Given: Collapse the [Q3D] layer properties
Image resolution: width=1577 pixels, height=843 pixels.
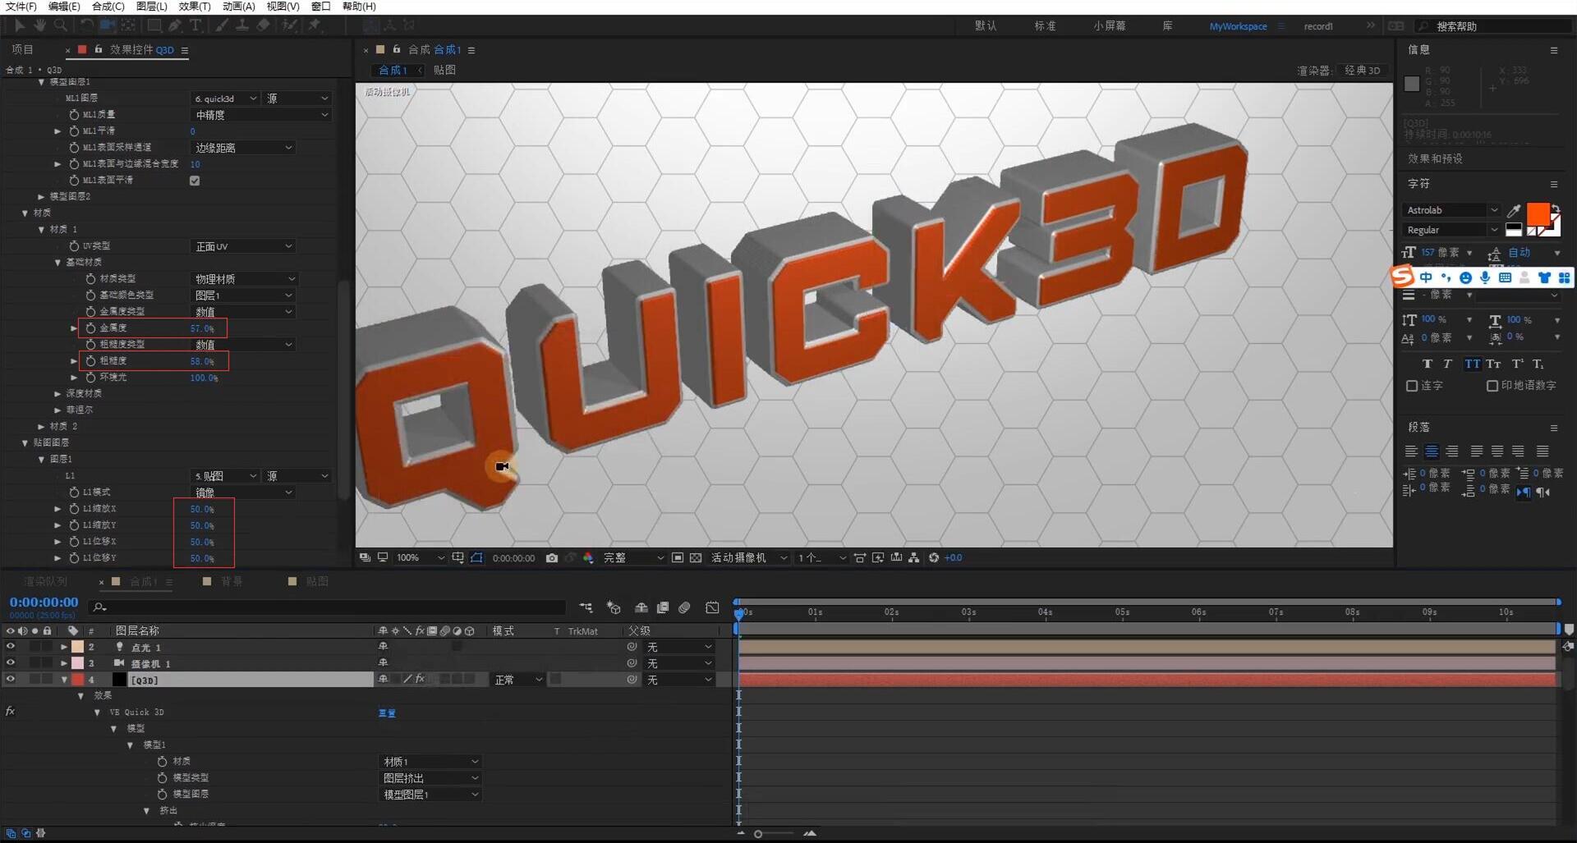Looking at the screenshot, I should click(x=64, y=680).
